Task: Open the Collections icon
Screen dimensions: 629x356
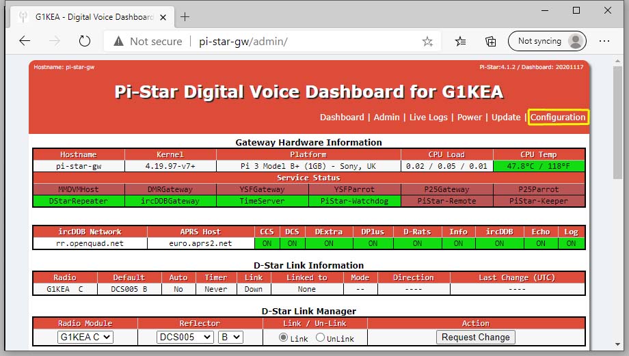Action: pos(490,41)
